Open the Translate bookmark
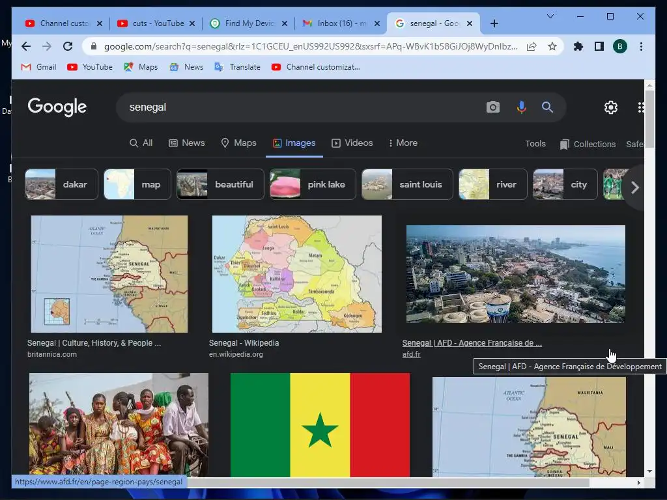Image resolution: width=667 pixels, height=500 pixels. click(237, 67)
